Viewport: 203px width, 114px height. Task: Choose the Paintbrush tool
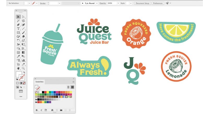coord(23,33)
